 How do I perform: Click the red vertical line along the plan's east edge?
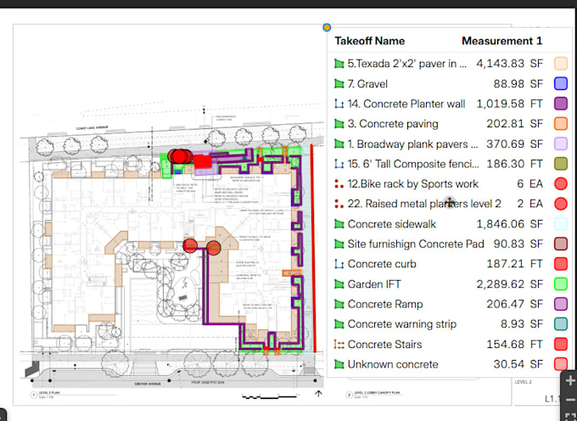click(x=313, y=249)
